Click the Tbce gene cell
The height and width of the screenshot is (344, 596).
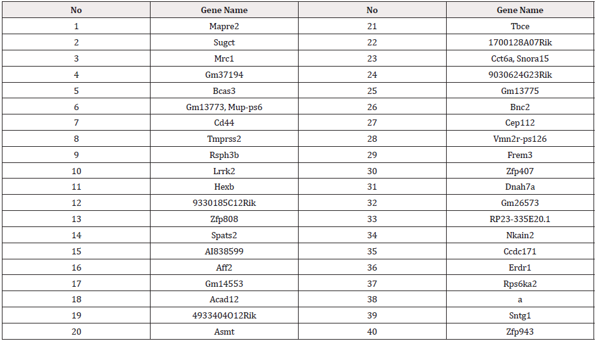point(519,26)
